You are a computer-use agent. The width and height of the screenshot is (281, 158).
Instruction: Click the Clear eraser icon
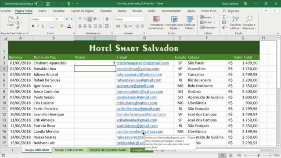pyautogui.click(x=223, y=27)
